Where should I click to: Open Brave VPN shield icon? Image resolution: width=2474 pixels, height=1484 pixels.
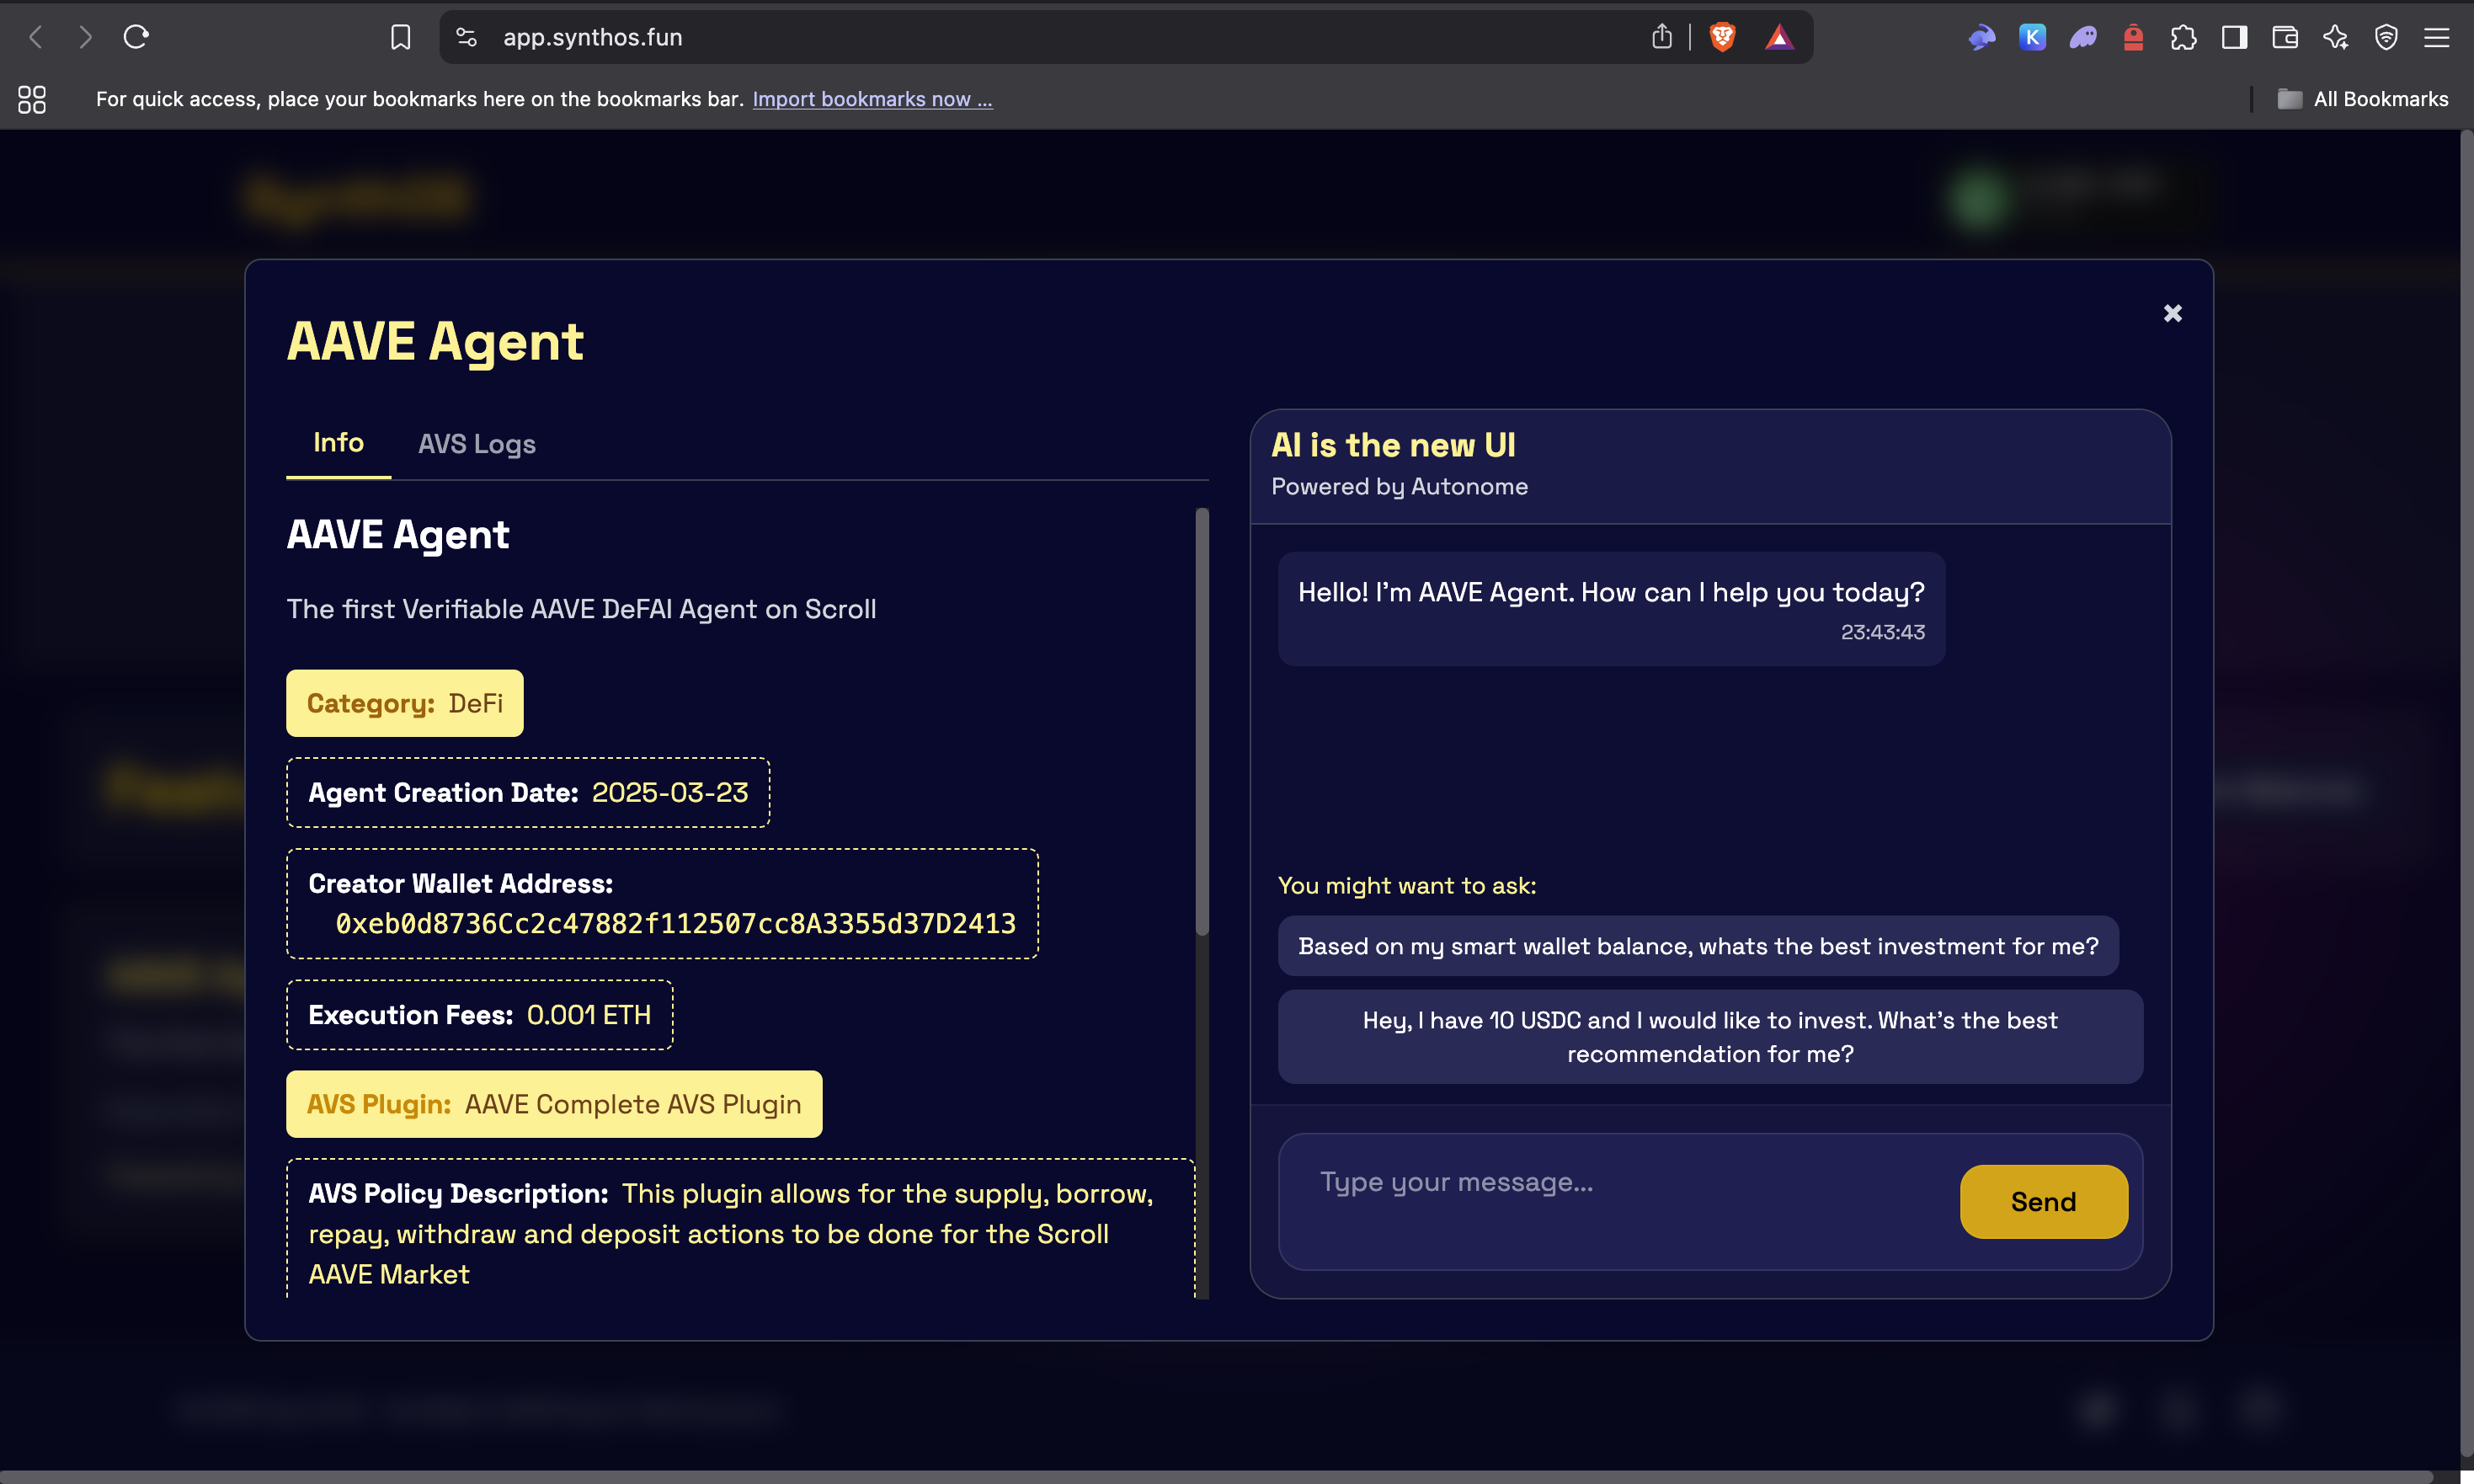tap(2386, 38)
